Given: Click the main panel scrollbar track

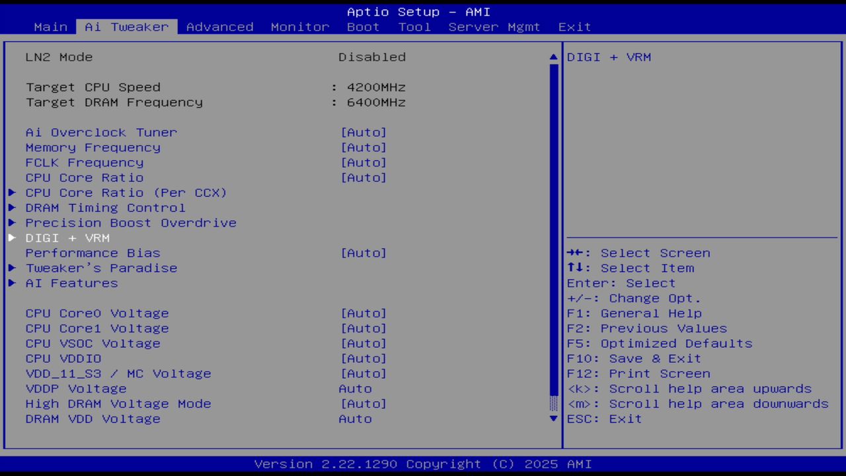Looking at the screenshot, I should [x=554, y=238].
